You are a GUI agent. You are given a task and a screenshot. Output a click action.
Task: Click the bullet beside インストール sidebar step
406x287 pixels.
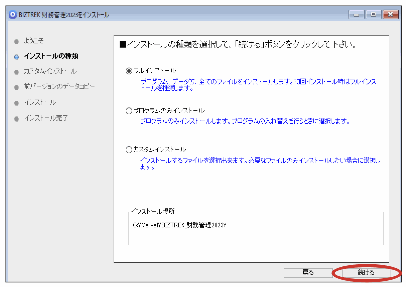click(x=17, y=103)
